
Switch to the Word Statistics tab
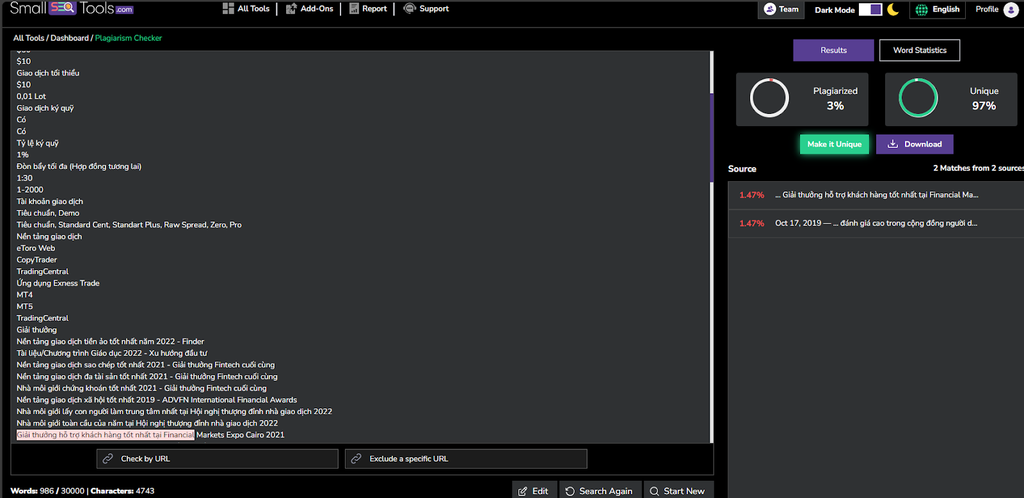click(920, 50)
